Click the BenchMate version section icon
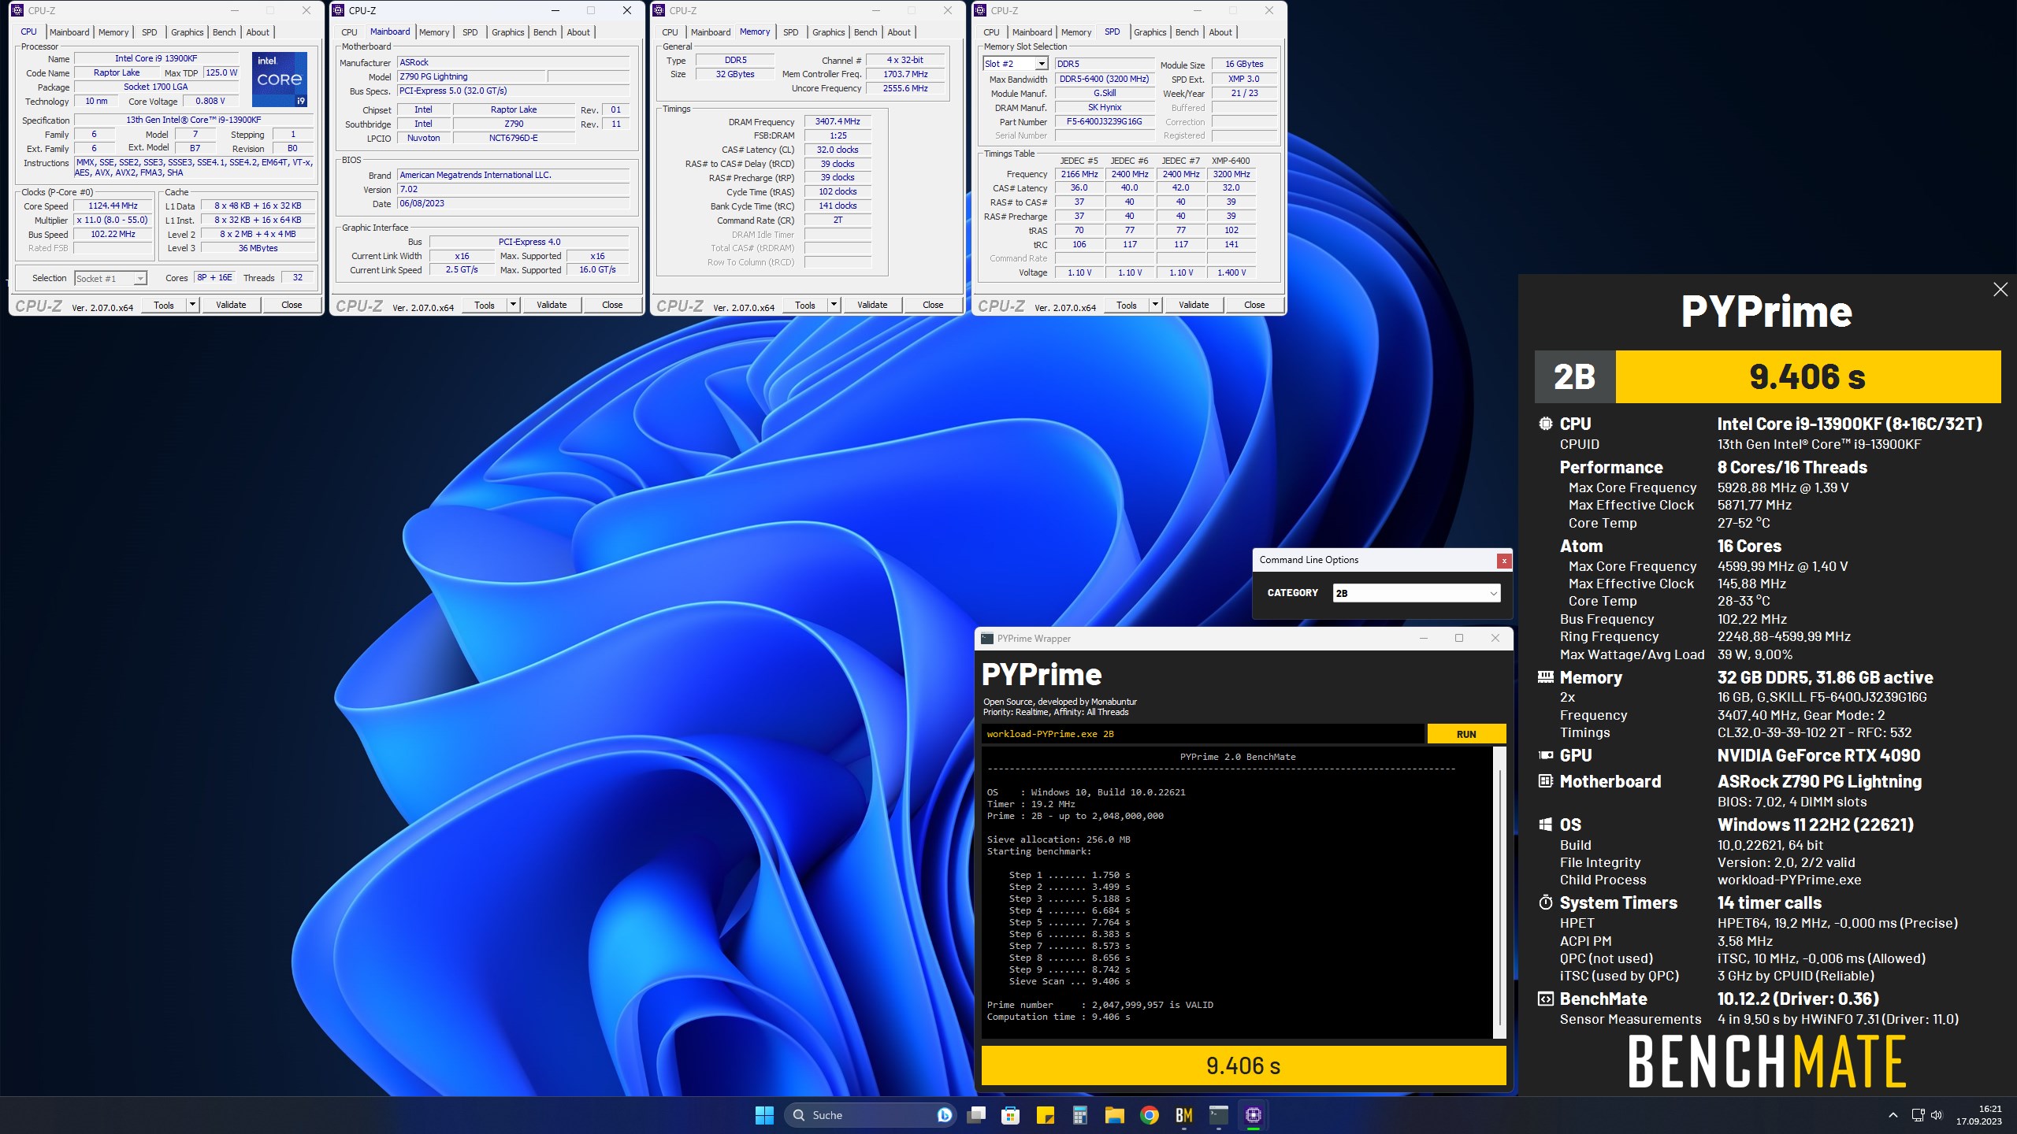The width and height of the screenshot is (2017, 1134). click(1546, 999)
